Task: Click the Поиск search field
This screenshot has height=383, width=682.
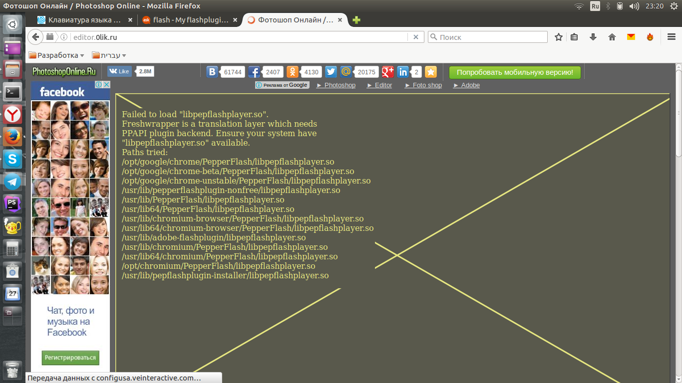Action: click(x=488, y=37)
